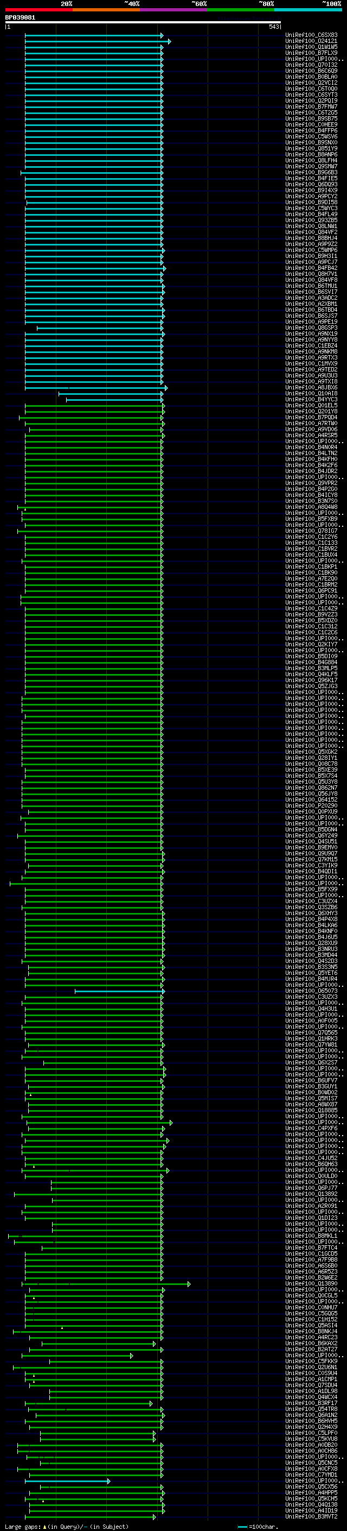Select label UniRef100_Q6PC91
347x1531 pixels.
pos(311,591)
